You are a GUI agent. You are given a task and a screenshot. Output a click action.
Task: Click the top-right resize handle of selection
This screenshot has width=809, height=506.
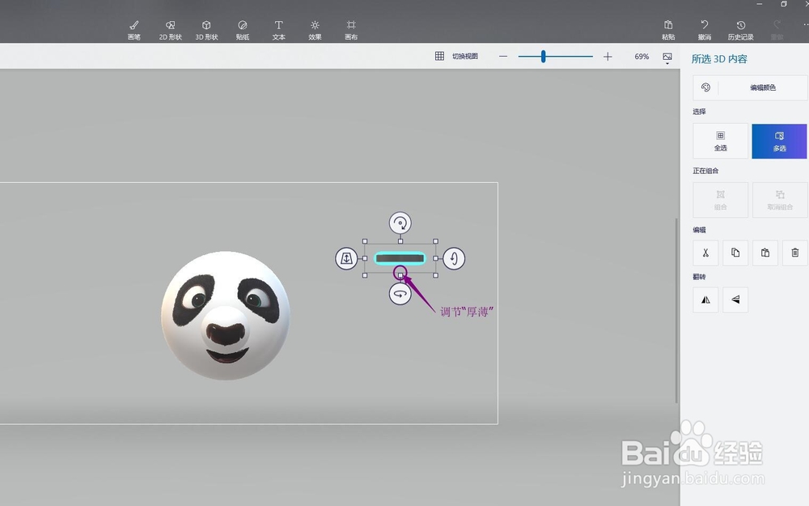(435, 241)
